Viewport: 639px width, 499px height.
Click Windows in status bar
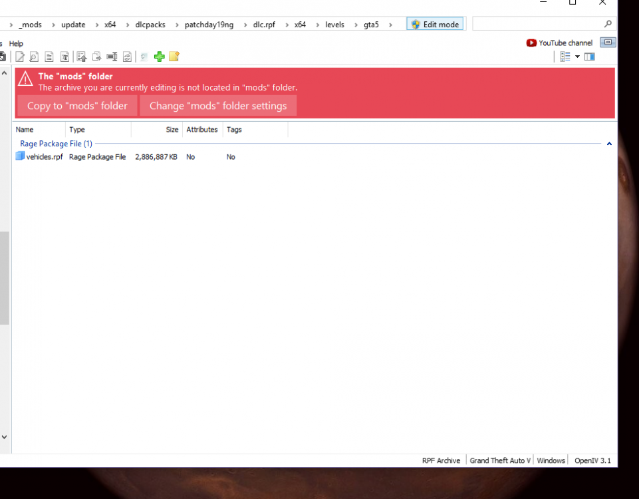551,460
